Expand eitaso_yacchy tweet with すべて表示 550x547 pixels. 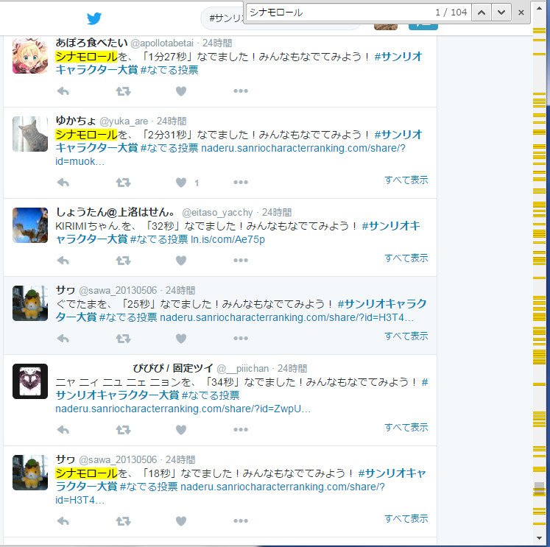pyautogui.click(x=406, y=258)
